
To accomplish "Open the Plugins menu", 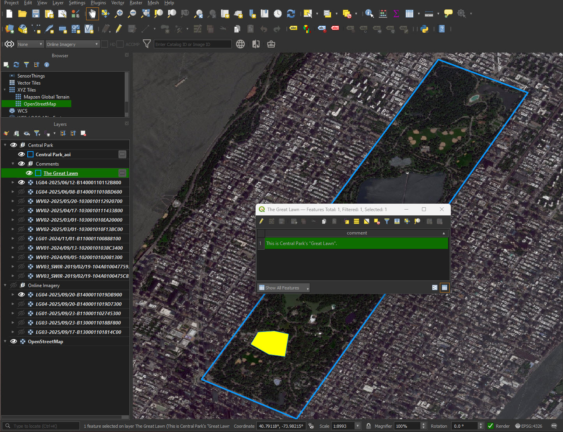I will 98,3.
